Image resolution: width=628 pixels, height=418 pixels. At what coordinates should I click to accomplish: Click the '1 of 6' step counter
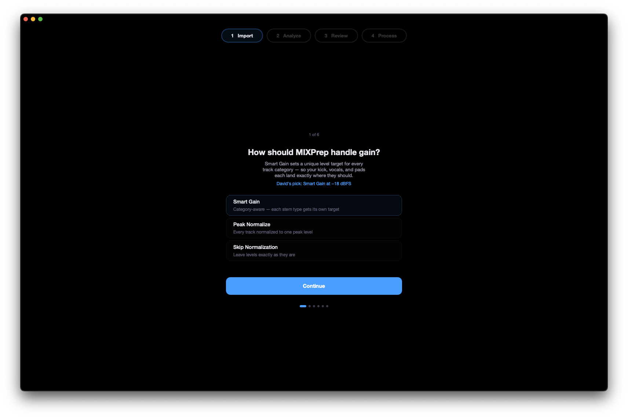tap(314, 135)
